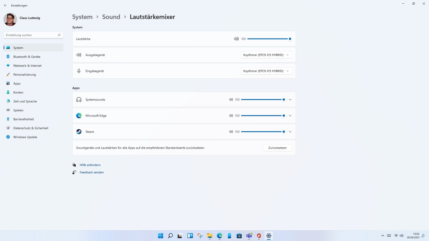Open Microsoft Teams on the taskbar
The image size is (429, 241).
(249, 236)
